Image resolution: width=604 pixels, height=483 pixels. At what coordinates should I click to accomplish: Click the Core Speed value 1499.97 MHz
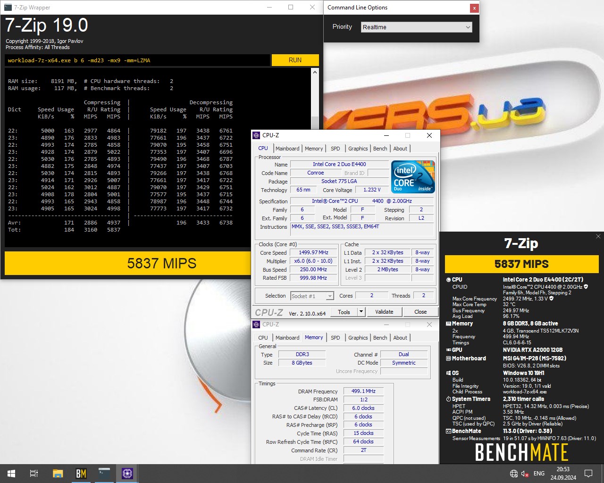click(313, 252)
